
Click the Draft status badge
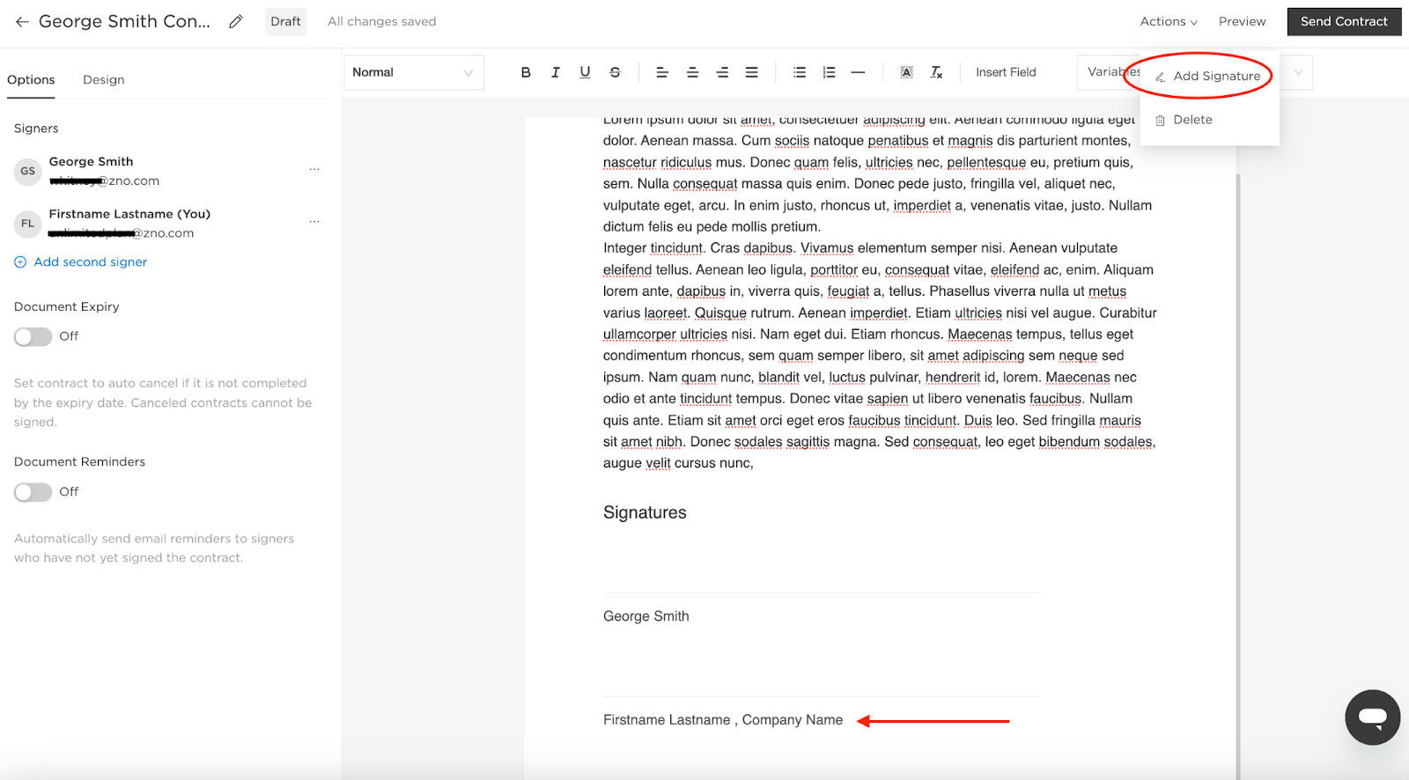(x=285, y=21)
